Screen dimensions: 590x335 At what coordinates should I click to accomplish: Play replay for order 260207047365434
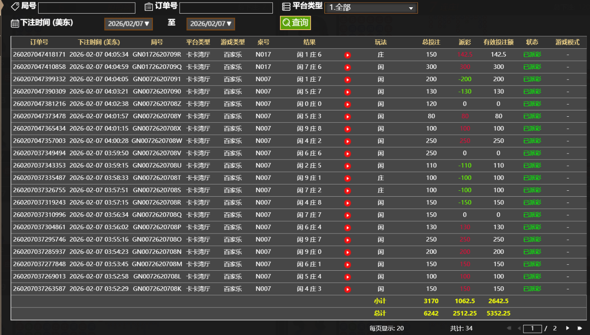(x=347, y=129)
